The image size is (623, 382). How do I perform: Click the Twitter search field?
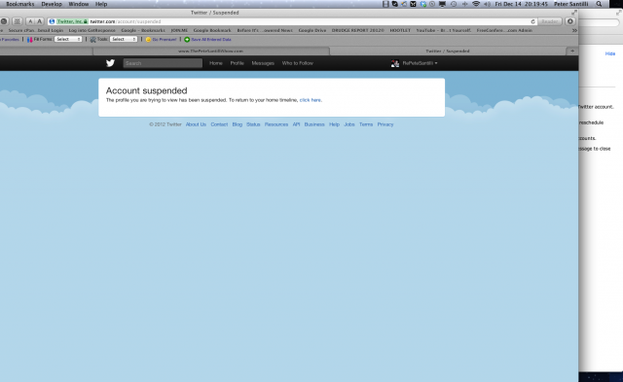tap(163, 63)
